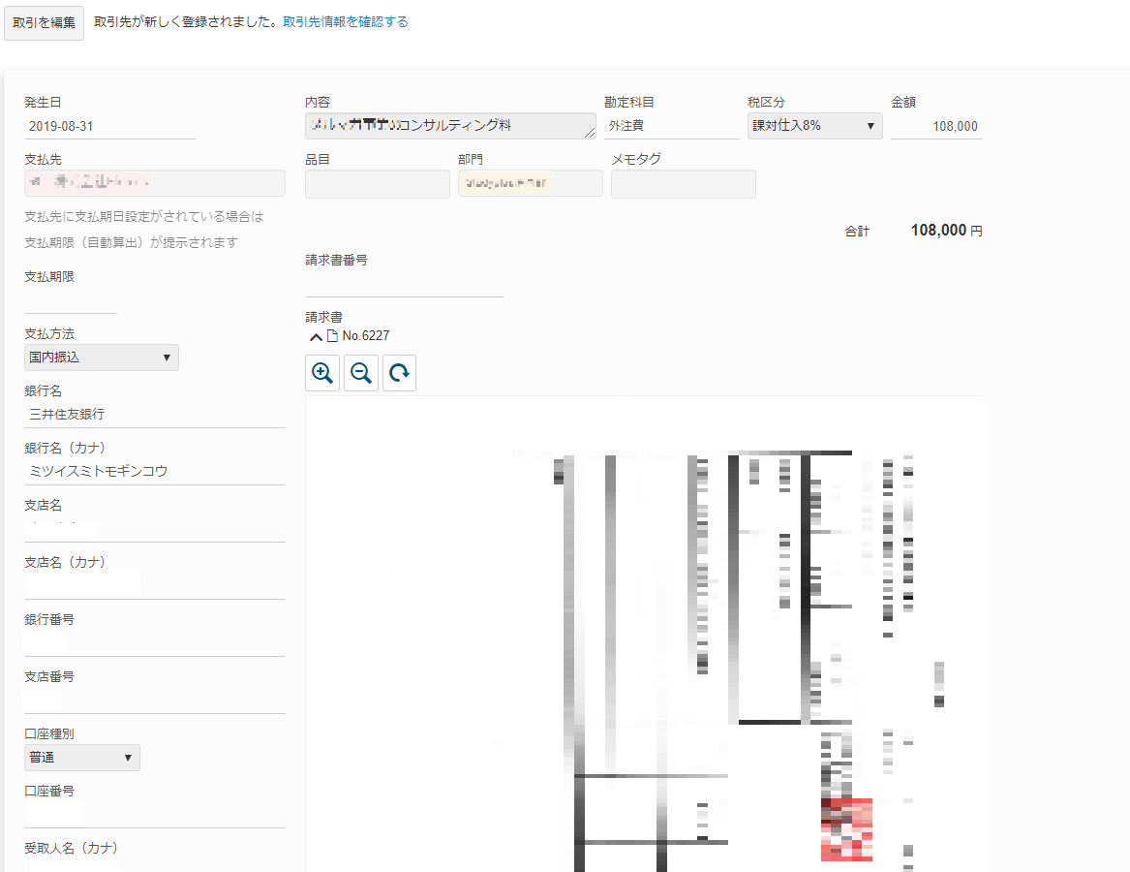Click the 支店番号 input field
This screenshot has height=872, width=1130.
pos(155,701)
